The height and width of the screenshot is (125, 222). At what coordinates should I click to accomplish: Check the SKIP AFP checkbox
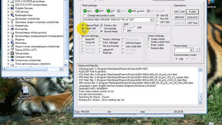[125, 31]
